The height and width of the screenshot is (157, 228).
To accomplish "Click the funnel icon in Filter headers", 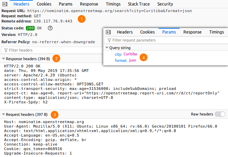I will click(6, 50).
